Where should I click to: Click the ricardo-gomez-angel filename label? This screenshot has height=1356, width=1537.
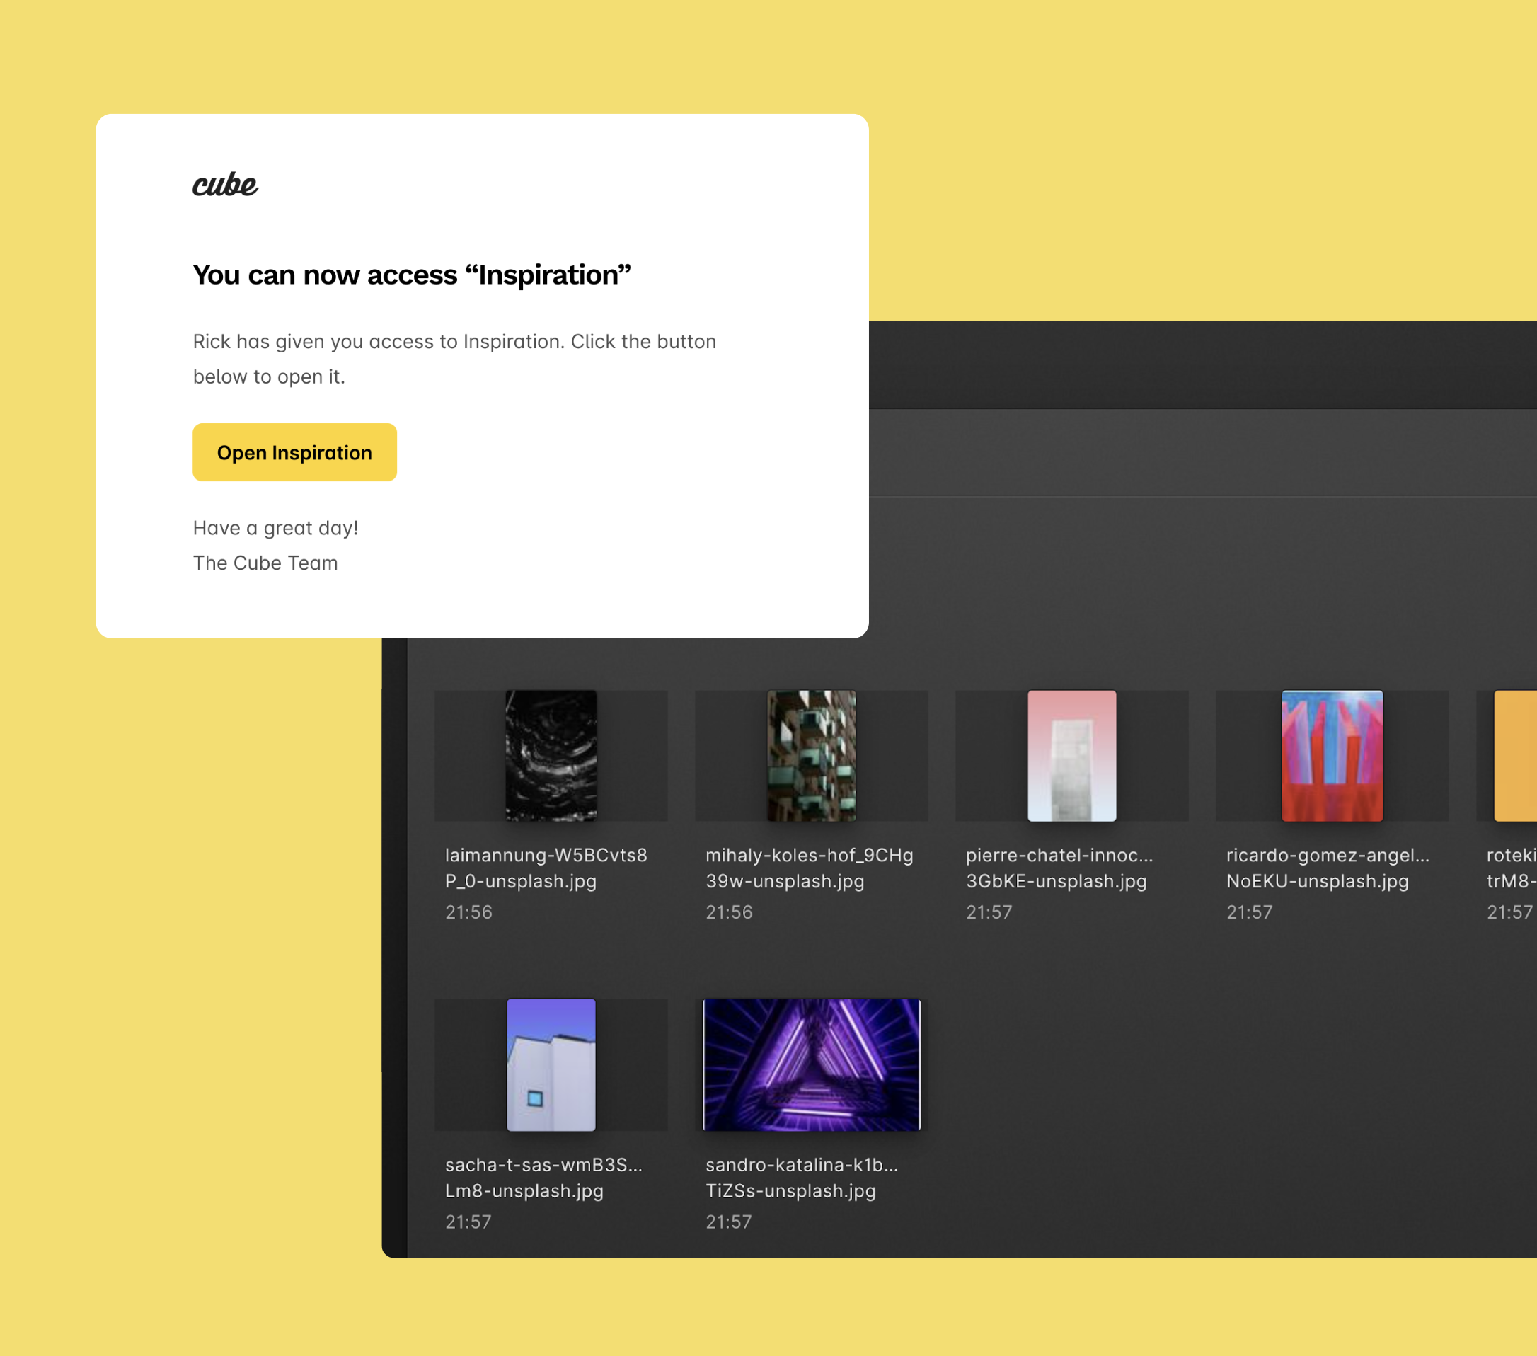pyautogui.click(x=1328, y=868)
